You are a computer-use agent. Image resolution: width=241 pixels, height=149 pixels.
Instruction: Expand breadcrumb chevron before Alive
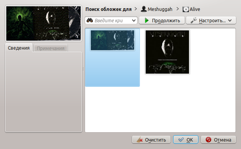pyautogui.click(x=178, y=9)
